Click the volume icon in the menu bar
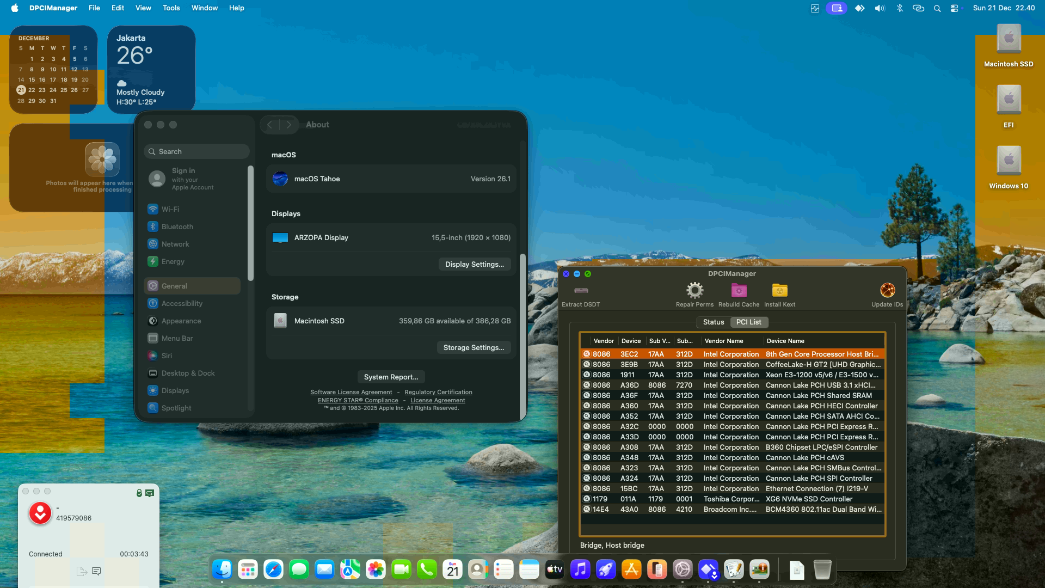The width and height of the screenshot is (1045, 588). tap(880, 8)
